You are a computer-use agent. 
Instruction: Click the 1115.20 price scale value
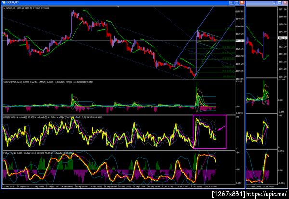[x=240, y=64]
